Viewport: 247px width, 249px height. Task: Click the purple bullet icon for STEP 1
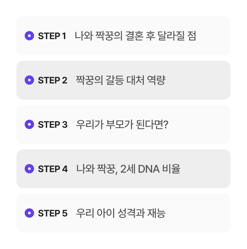[29, 36]
